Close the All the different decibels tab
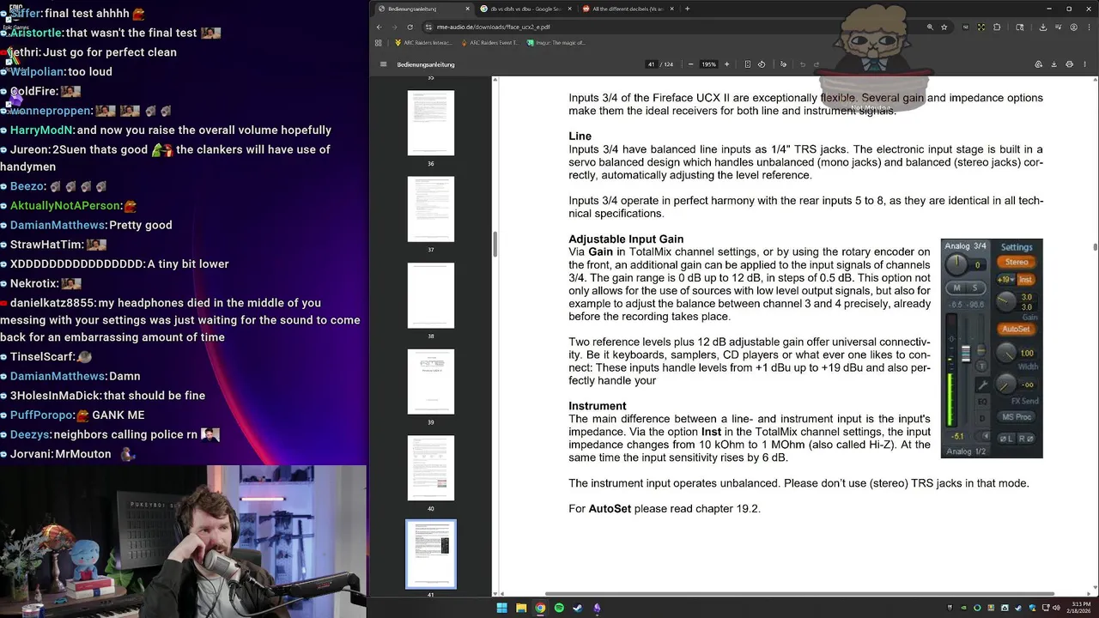 671,9
